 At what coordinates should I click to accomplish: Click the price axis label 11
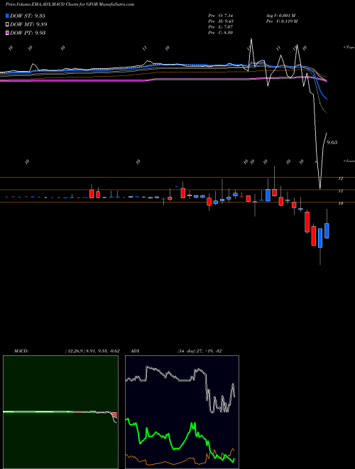pyautogui.click(x=340, y=191)
